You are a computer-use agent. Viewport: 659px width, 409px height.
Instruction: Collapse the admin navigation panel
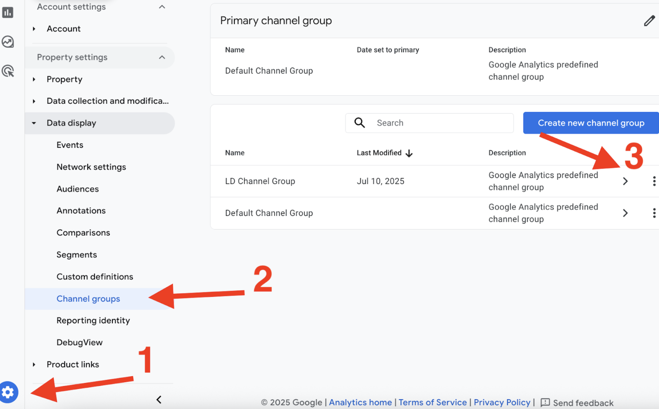pyautogui.click(x=159, y=400)
